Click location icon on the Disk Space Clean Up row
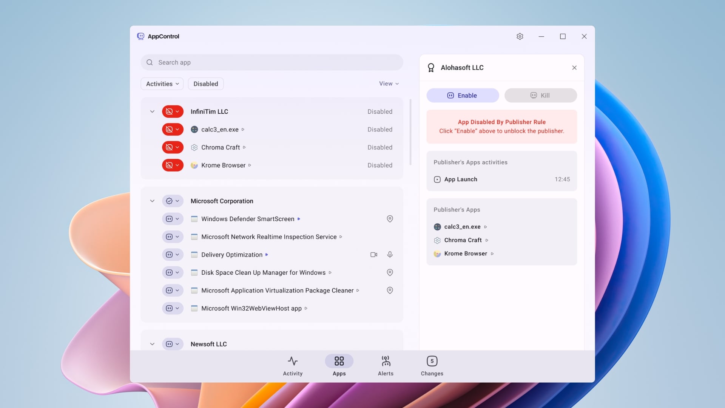The height and width of the screenshot is (408, 725). [x=390, y=272]
